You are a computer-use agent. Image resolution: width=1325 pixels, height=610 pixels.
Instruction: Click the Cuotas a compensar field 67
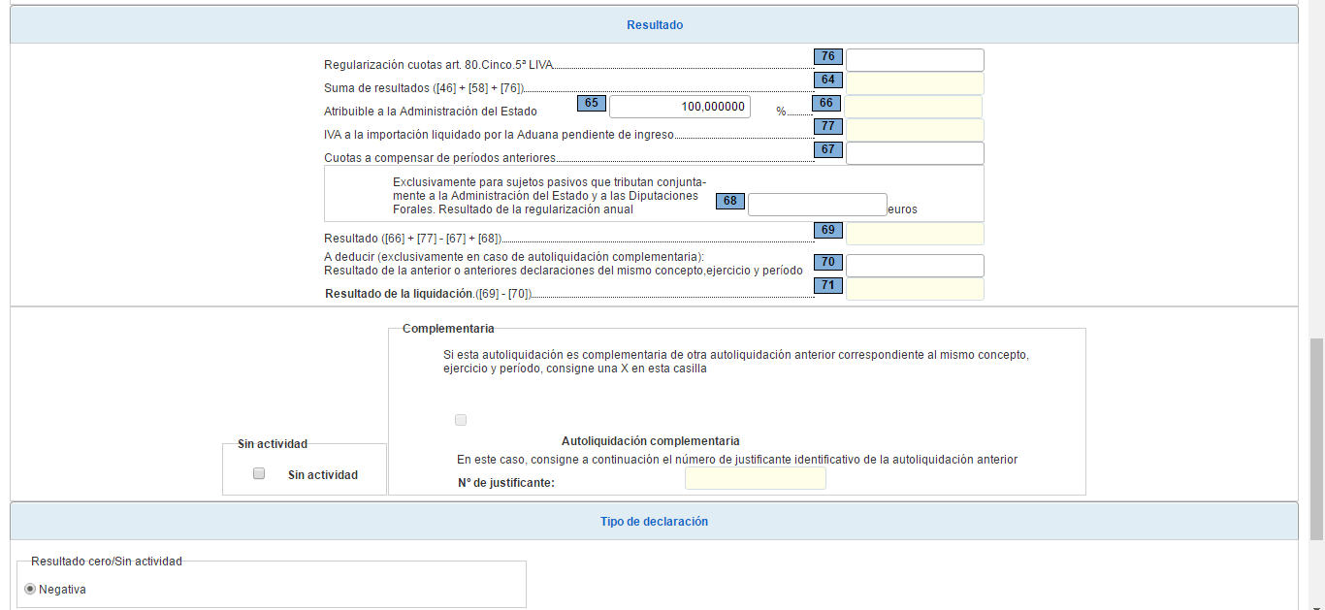[x=914, y=153]
